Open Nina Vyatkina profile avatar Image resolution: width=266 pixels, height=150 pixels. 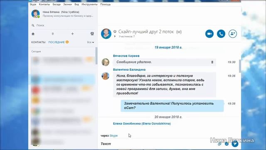35,14
